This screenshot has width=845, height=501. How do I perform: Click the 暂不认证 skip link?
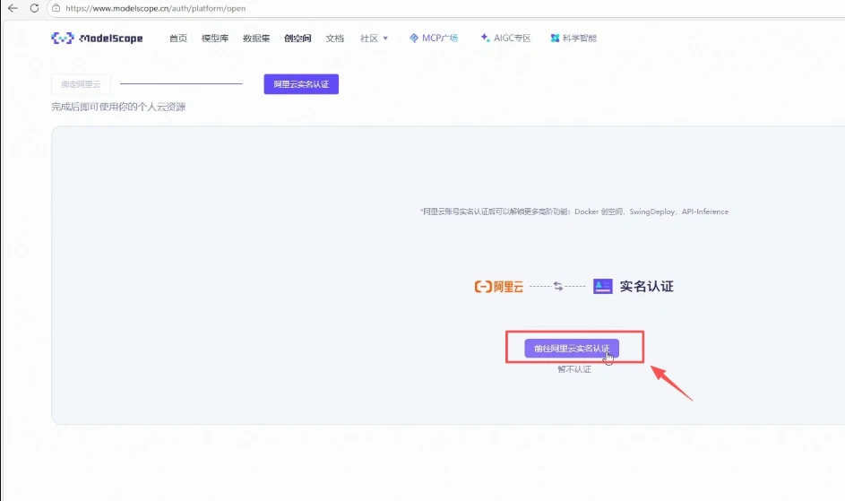pyautogui.click(x=574, y=369)
